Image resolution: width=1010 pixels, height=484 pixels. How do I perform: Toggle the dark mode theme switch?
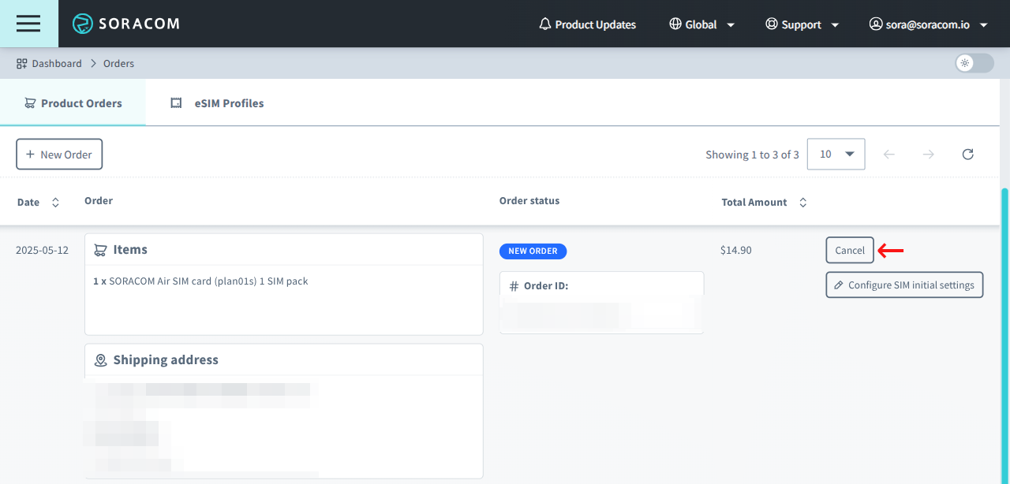(974, 63)
